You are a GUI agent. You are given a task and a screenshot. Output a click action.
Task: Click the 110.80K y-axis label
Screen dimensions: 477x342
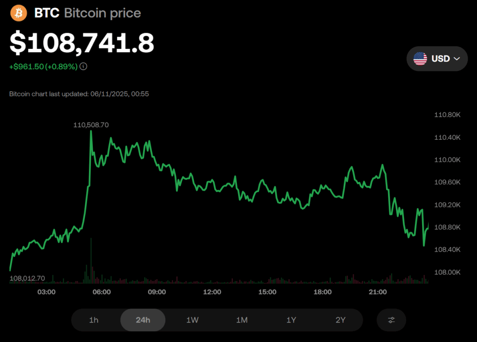coord(447,115)
